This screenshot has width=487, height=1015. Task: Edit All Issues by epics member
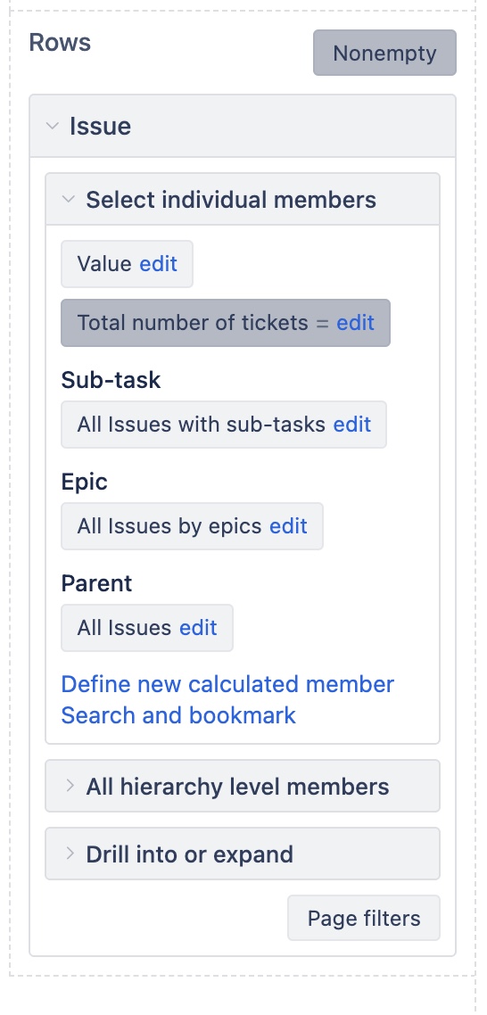tap(289, 526)
